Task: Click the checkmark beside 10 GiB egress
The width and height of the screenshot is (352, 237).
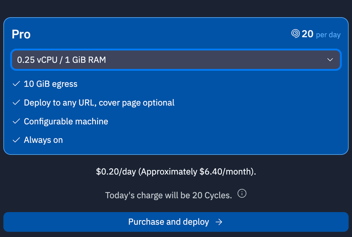Action: [x=16, y=84]
